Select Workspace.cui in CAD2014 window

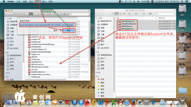click(127, 29)
